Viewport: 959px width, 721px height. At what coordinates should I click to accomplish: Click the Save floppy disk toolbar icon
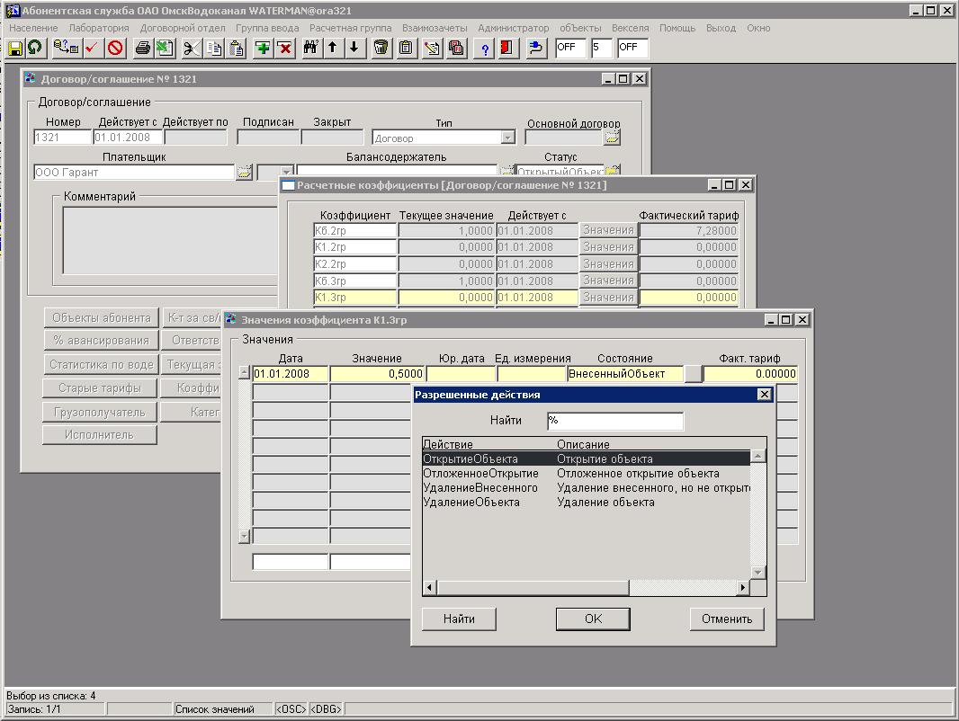[x=15, y=48]
